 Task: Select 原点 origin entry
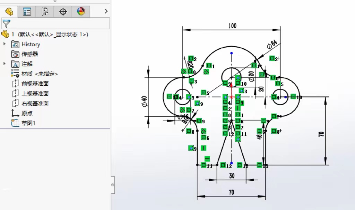pos(27,113)
